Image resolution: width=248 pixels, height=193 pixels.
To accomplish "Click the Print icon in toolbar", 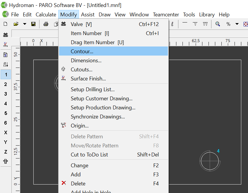I will (x=46, y=24).
